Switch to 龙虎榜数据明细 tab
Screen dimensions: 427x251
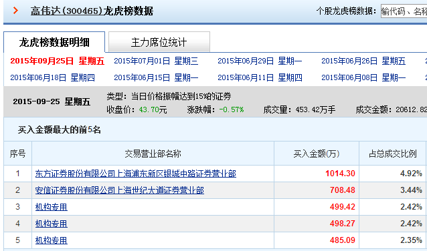[x=54, y=42]
